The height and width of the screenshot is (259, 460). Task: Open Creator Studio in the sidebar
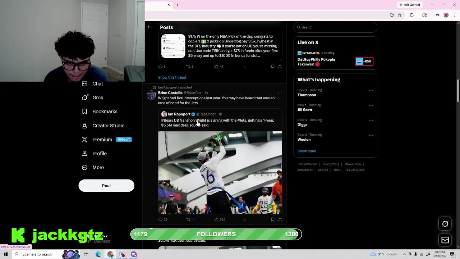pyautogui.click(x=103, y=126)
